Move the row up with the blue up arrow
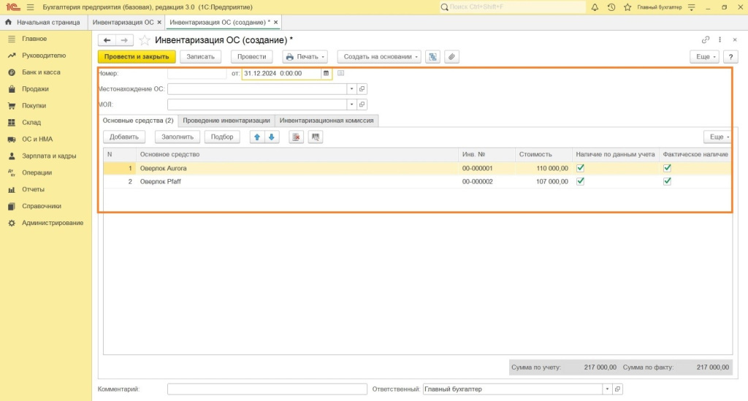 (257, 137)
